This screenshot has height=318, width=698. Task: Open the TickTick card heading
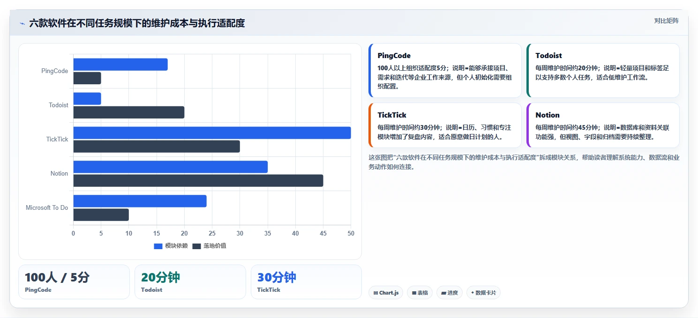[x=392, y=115]
